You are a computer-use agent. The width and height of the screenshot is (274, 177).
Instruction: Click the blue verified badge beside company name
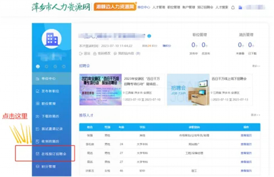[149, 36]
